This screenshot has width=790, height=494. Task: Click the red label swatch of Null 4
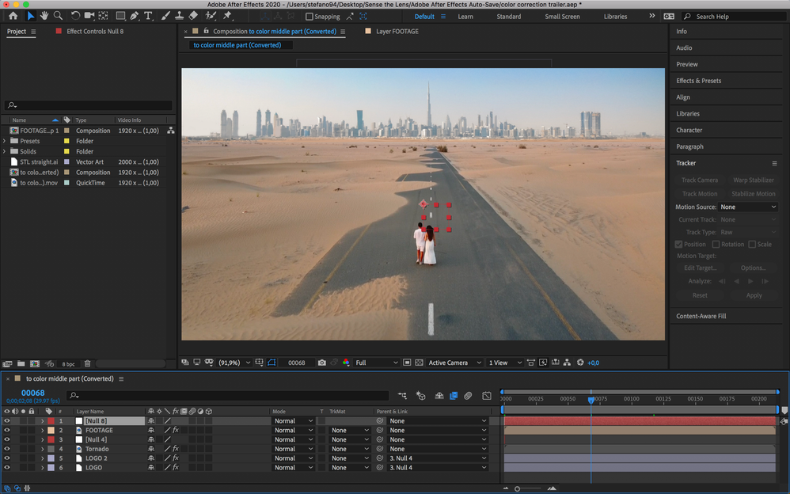51,439
